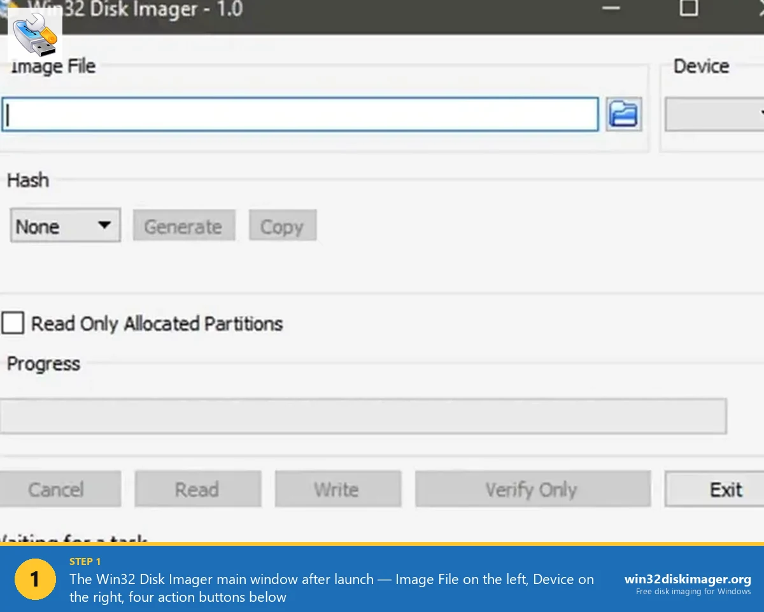Open the image file folder browse icon

[623, 113]
